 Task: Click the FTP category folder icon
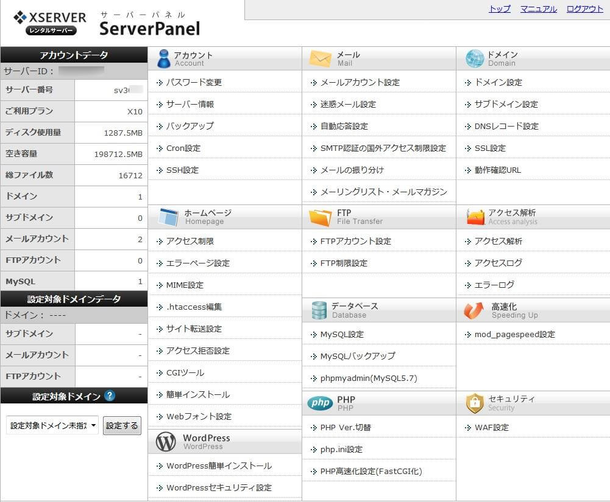tap(320, 217)
